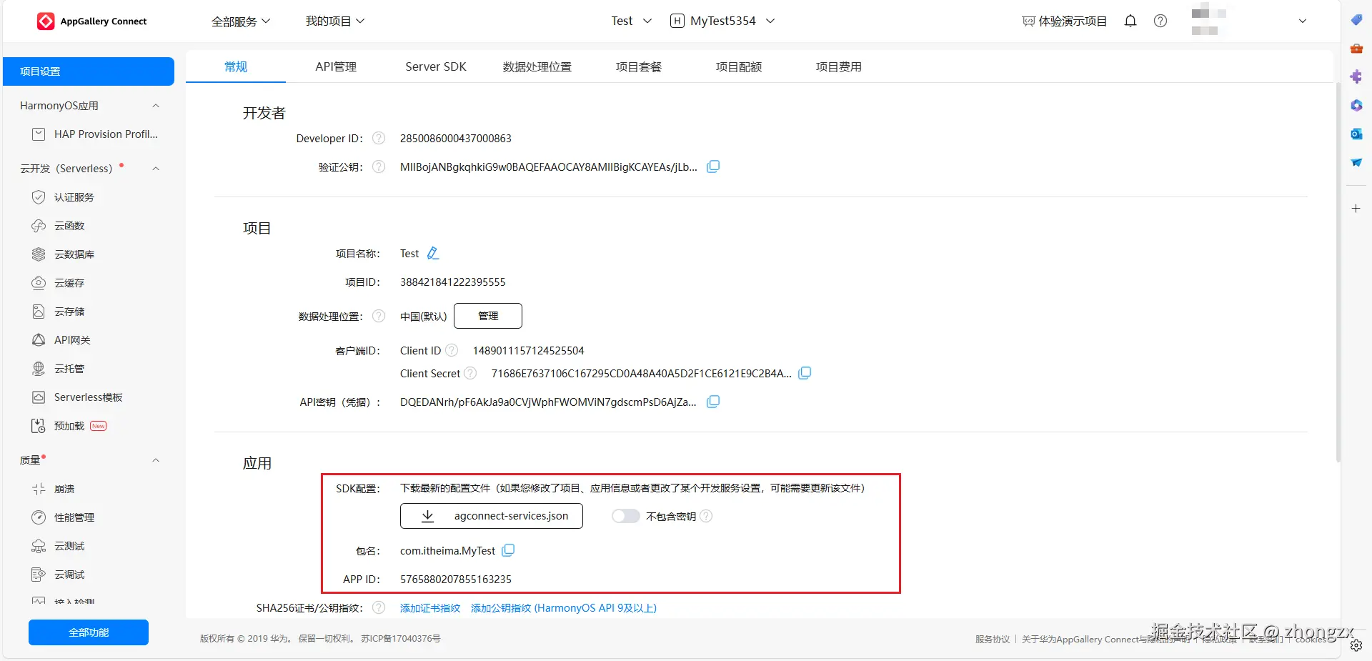The height and width of the screenshot is (661, 1372).
Task: Open the briefcase tools icon in browser sidebar
Action: coord(1356,48)
